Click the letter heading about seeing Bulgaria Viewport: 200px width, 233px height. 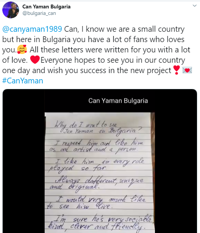(x=98, y=128)
